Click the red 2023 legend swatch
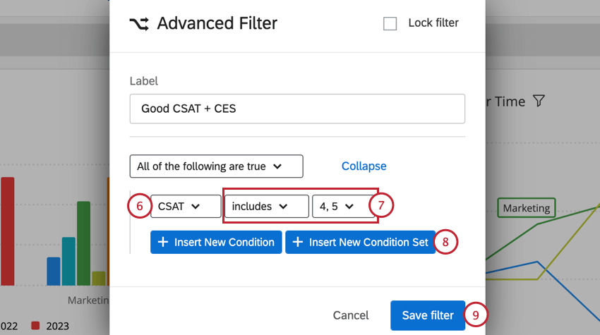This screenshot has width=600, height=335. tap(37, 326)
